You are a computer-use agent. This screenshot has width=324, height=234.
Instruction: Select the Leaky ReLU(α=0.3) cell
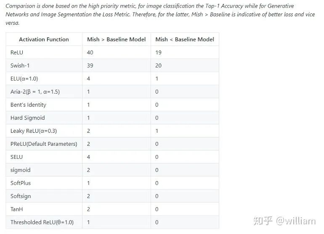coord(34,131)
